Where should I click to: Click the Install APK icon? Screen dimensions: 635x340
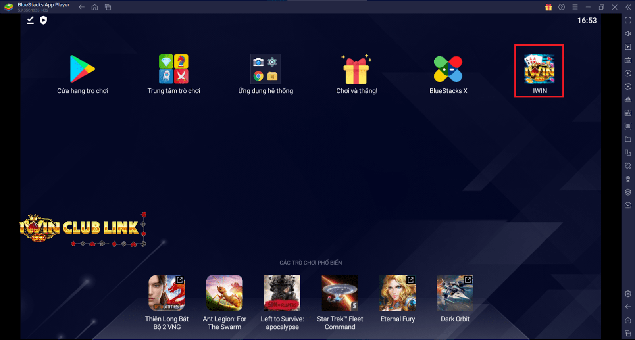(628, 113)
